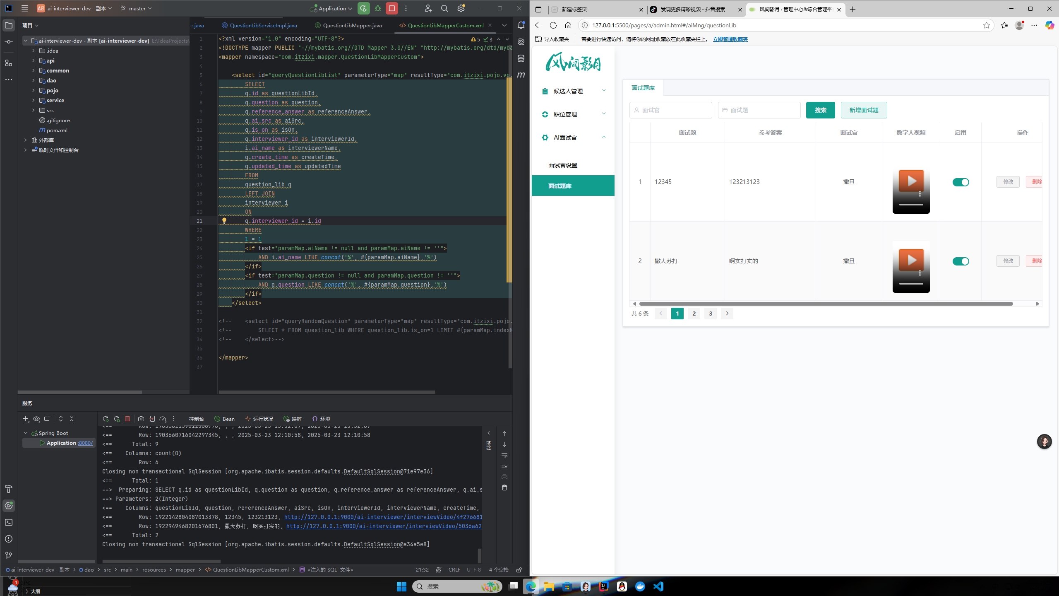The height and width of the screenshot is (596, 1059).
Task: Open Maven tool window icon
Action: coord(521,75)
